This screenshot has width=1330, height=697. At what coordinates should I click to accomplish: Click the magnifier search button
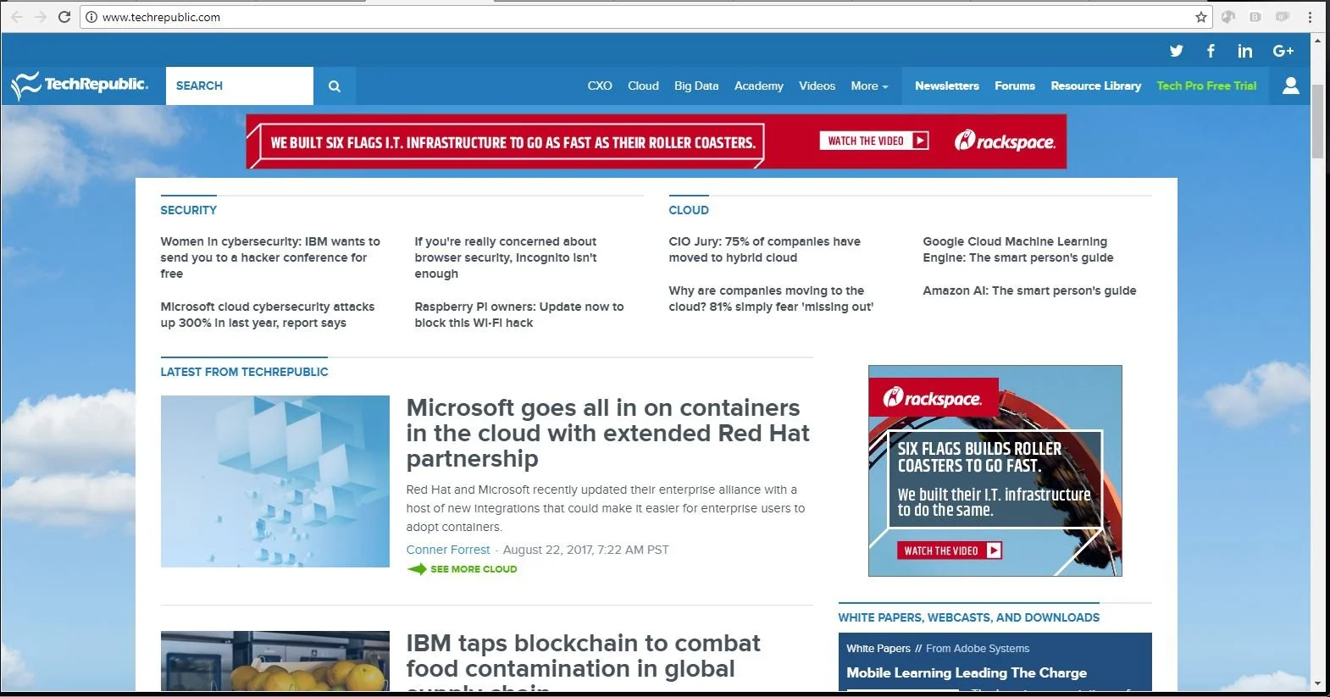click(335, 86)
